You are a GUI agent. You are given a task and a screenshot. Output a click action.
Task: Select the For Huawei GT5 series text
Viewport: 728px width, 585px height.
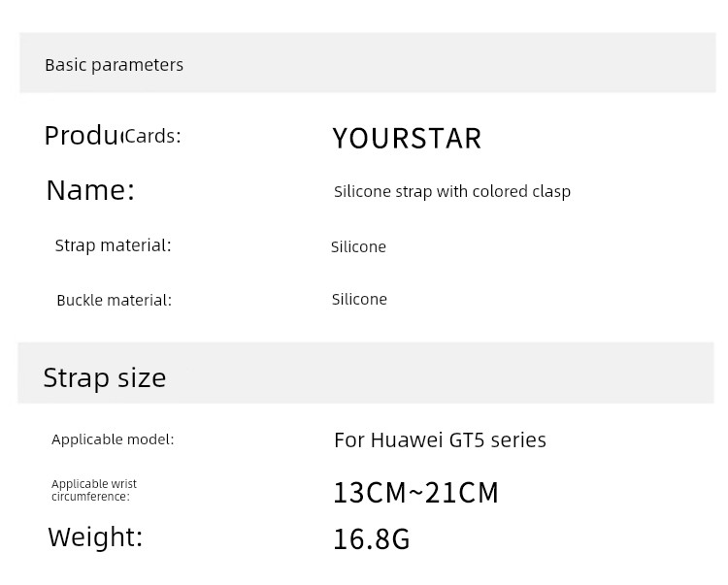(x=440, y=440)
